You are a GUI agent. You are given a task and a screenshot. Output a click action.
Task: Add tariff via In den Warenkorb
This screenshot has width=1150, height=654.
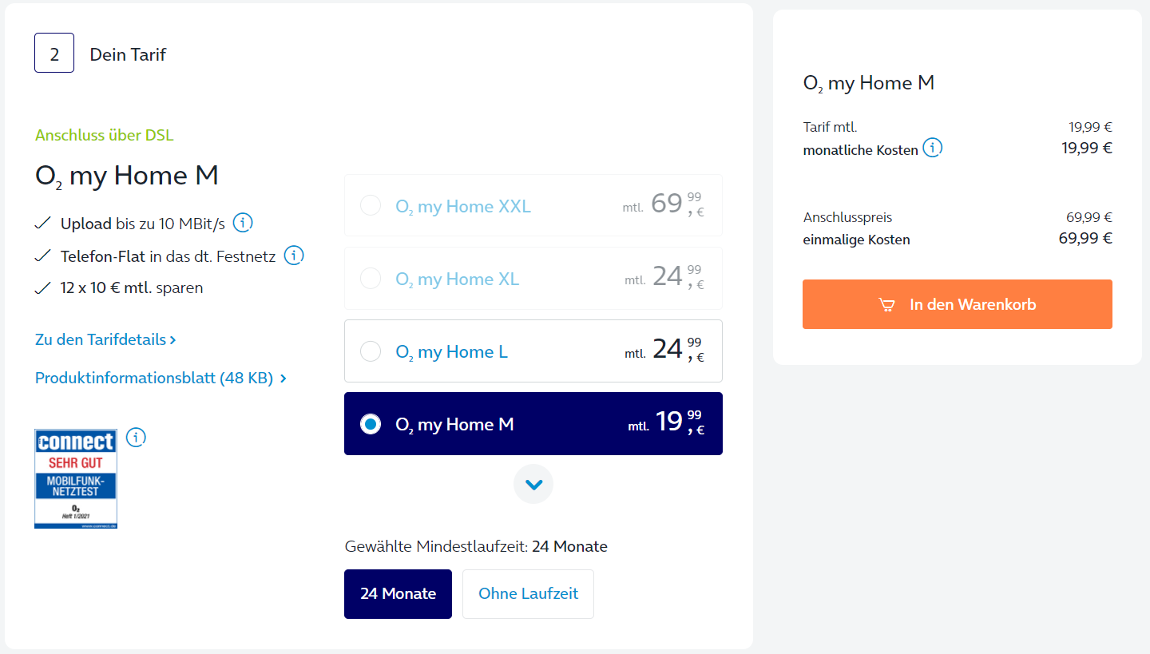(x=958, y=304)
